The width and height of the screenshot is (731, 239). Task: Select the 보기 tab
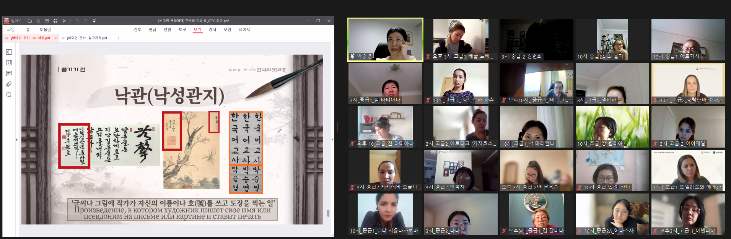point(197,29)
